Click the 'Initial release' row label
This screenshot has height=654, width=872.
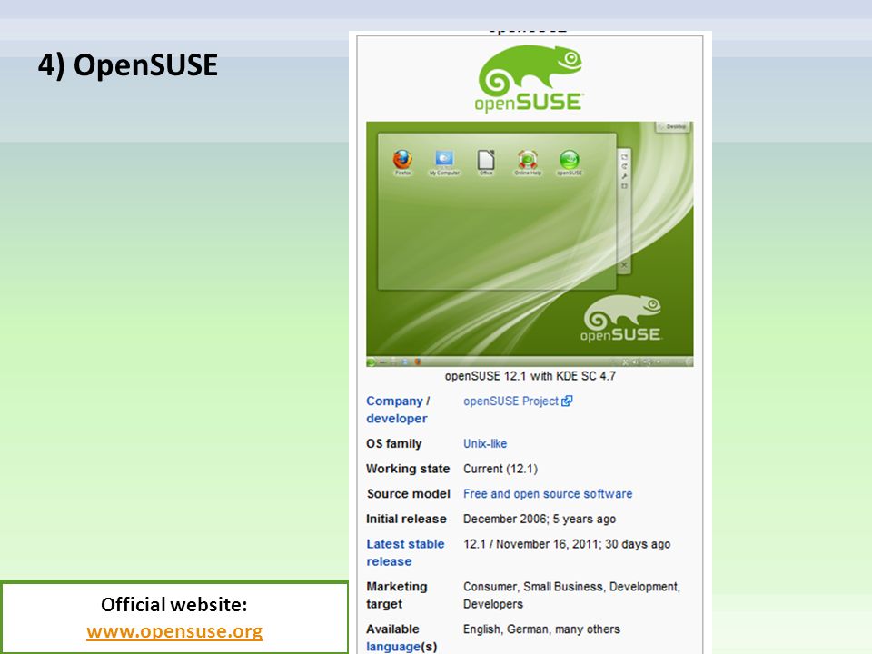point(406,519)
